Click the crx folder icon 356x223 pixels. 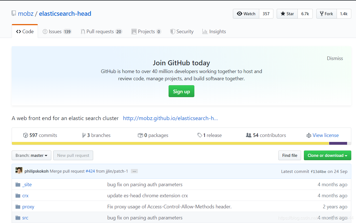pos(18,196)
